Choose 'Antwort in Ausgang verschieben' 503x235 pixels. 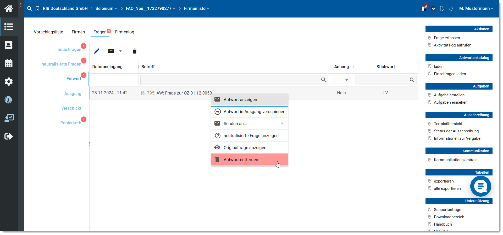(x=254, y=111)
